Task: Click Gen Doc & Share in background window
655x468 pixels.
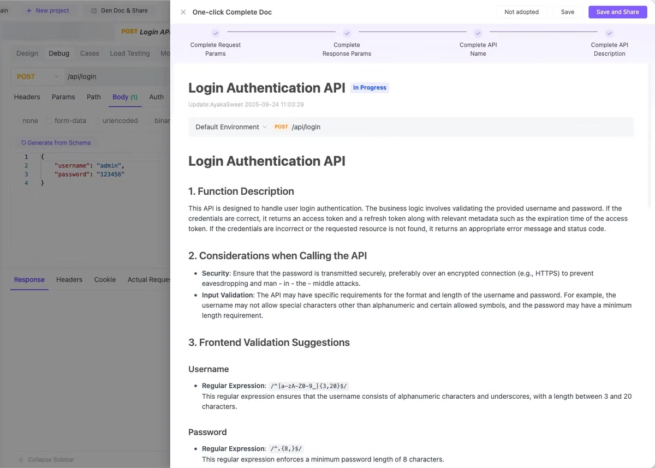Action: (120, 10)
